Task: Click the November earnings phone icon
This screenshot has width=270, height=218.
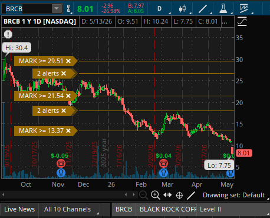Action: [x=61, y=164]
